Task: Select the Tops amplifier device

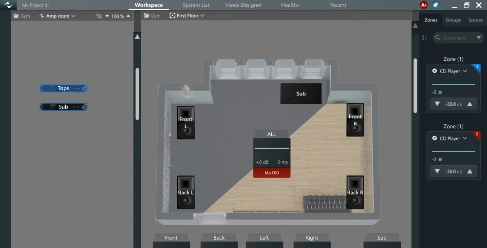Action: click(x=63, y=88)
